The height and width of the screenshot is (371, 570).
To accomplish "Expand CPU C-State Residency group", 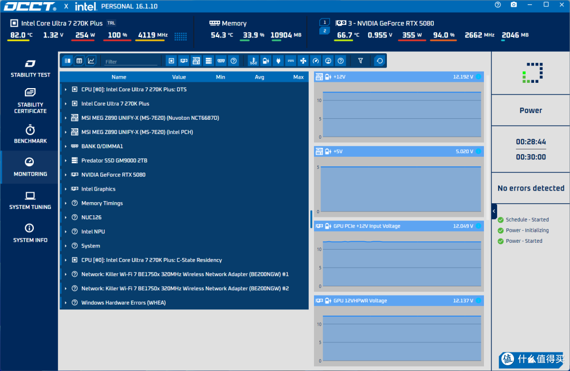I will [66, 260].
